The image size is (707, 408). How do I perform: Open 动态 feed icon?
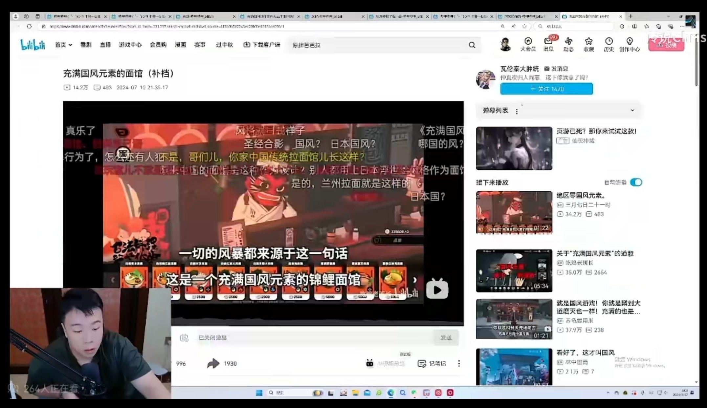click(x=568, y=44)
